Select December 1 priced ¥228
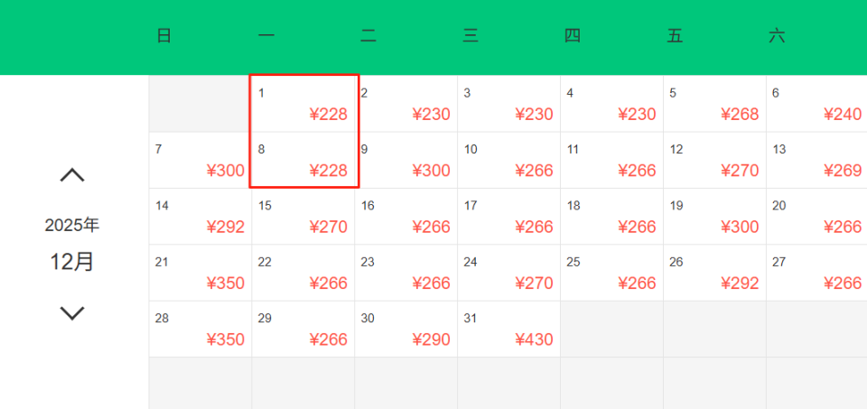 point(303,104)
